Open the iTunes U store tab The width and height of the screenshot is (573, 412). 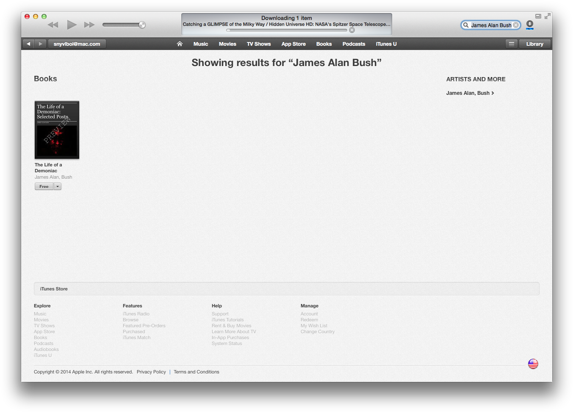pyautogui.click(x=386, y=44)
